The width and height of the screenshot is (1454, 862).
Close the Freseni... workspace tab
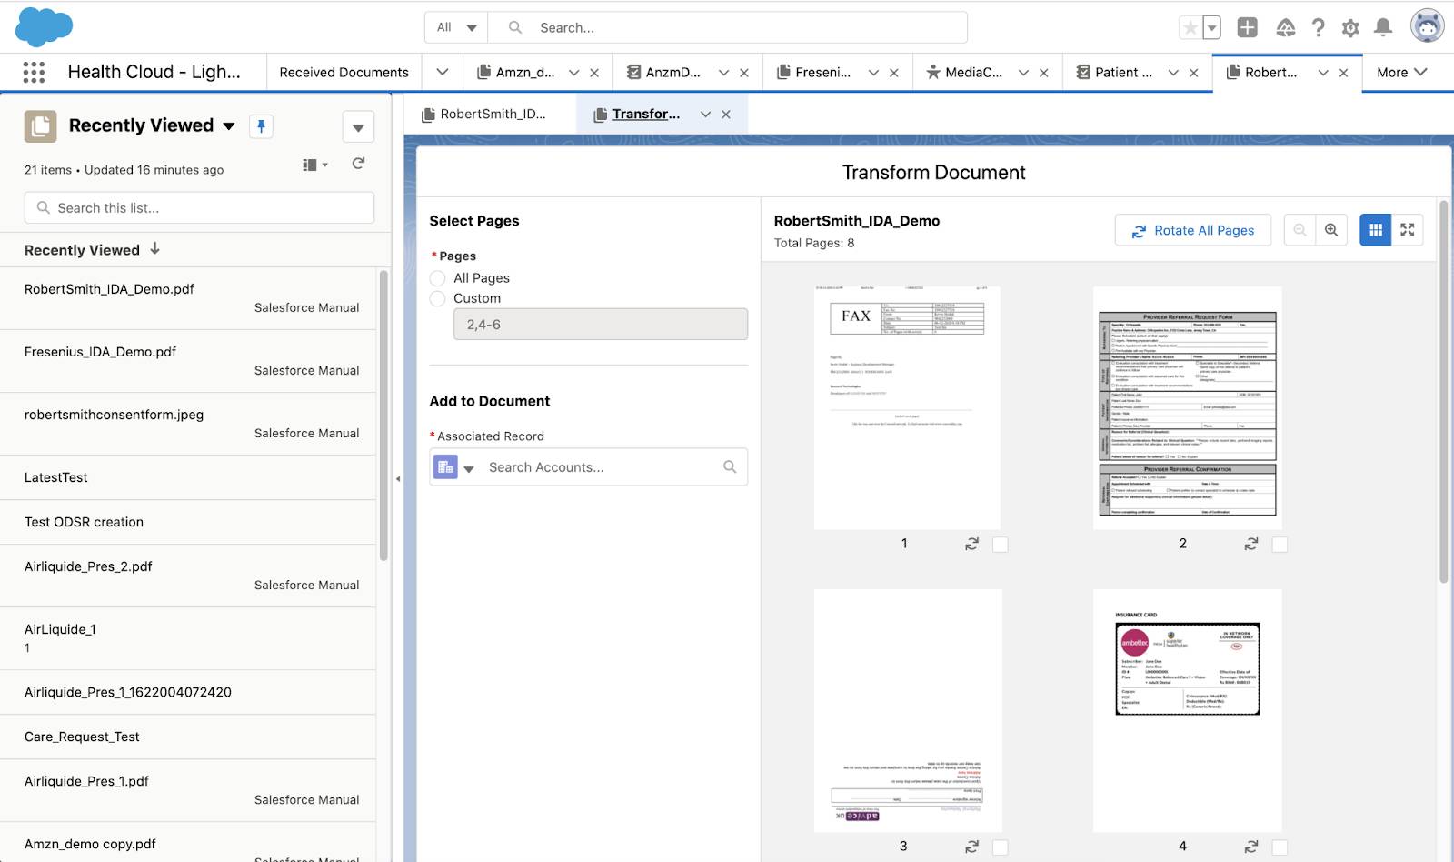(894, 73)
